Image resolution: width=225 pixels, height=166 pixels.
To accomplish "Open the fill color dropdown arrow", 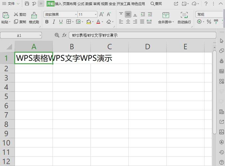I will click(93, 22).
